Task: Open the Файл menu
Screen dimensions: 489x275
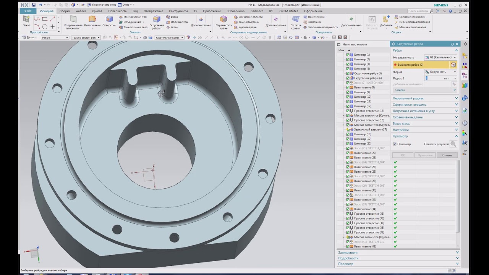Action: 28,11
